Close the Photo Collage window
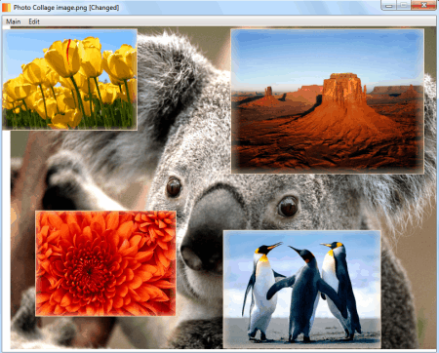The width and height of the screenshot is (439, 353). (423, 5)
